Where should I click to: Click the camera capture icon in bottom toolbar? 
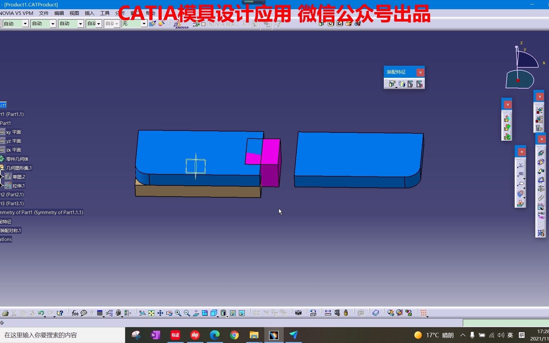[298, 313]
